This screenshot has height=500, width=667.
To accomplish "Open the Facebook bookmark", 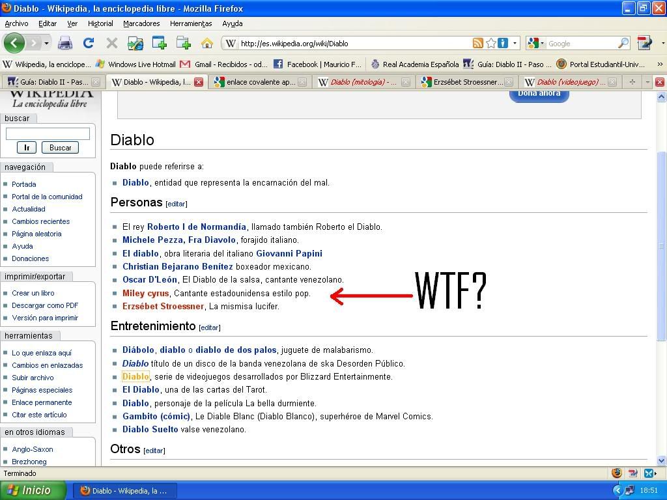I will (317, 64).
